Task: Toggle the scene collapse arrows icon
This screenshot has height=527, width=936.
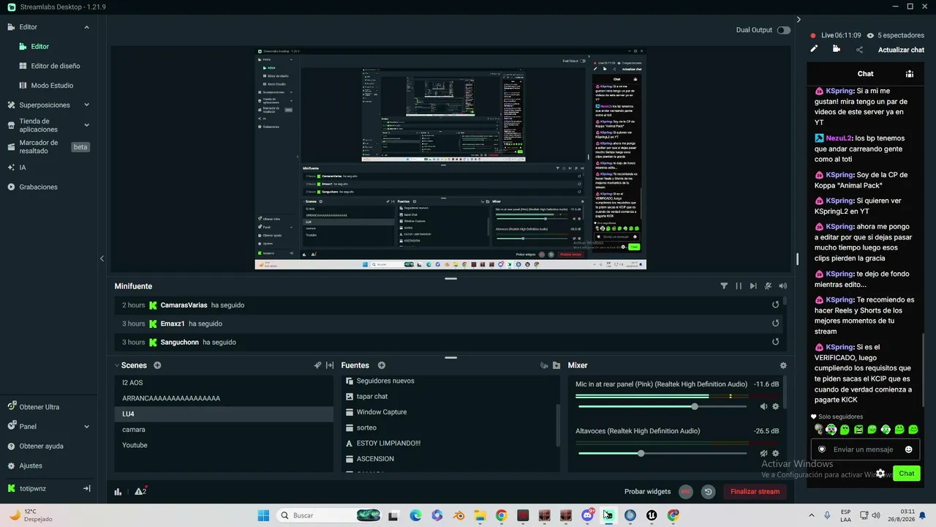Action: 330,365
